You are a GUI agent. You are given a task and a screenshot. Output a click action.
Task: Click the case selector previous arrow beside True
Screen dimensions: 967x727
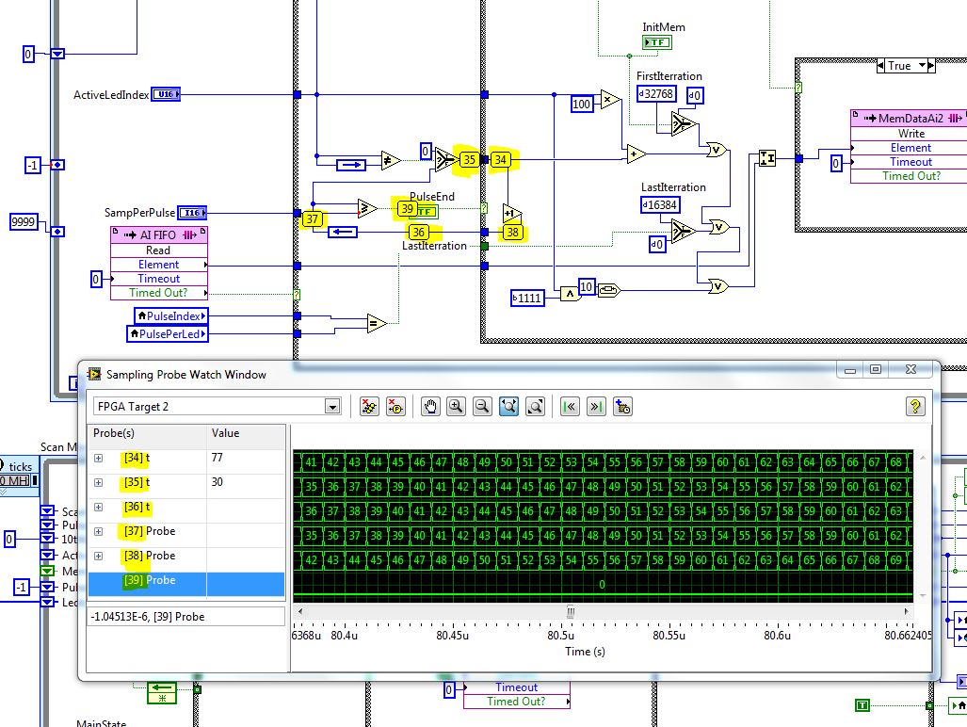click(x=880, y=65)
